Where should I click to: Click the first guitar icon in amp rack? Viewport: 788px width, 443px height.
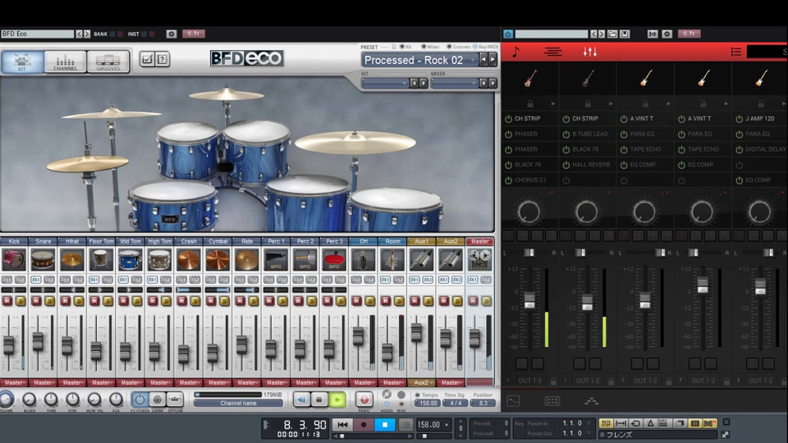[x=530, y=79]
